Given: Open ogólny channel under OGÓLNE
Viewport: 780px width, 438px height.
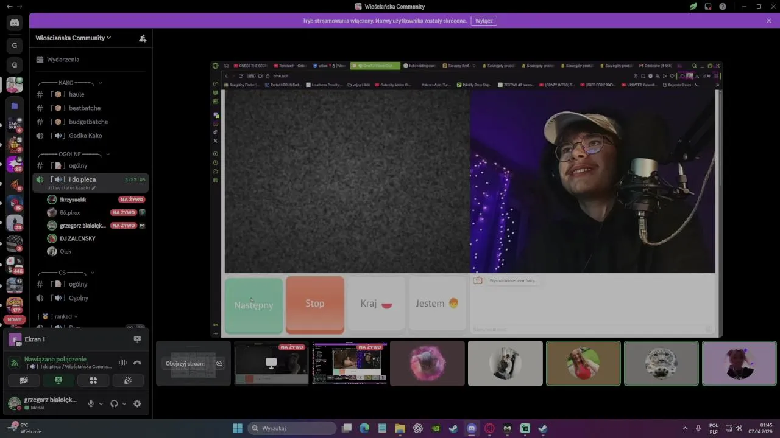Looking at the screenshot, I should coord(90,165).
